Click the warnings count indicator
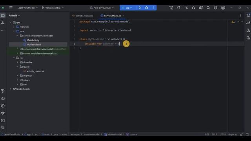The image size is (251, 141). [x=233, y=22]
